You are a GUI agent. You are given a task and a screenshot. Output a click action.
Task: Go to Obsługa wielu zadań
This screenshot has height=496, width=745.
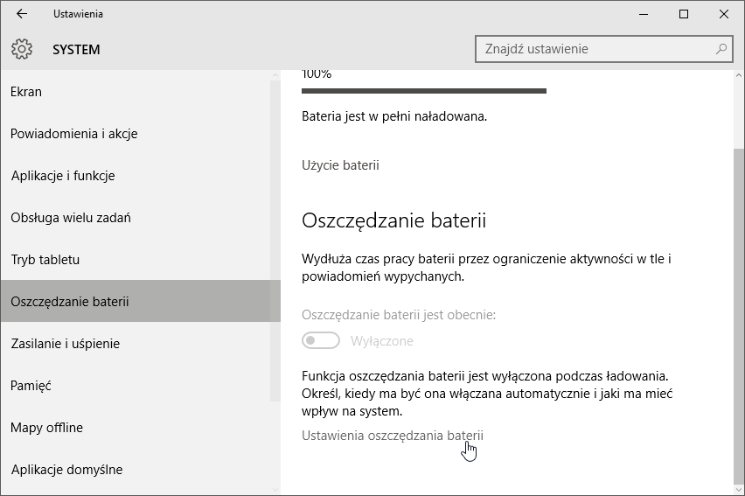pos(71,218)
